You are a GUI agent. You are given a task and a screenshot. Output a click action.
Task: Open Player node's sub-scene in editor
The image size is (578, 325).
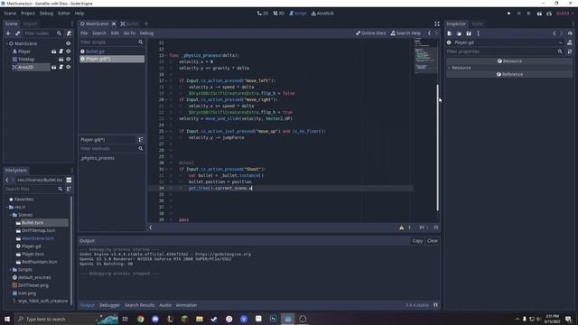(54, 51)
